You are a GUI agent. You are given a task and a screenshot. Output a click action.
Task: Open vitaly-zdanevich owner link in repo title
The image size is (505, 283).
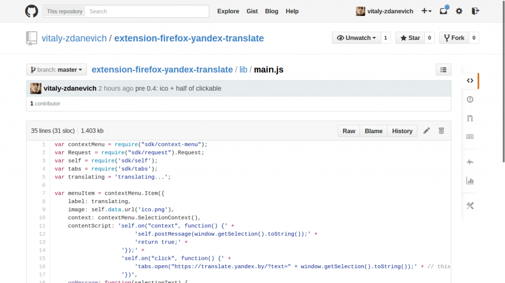[x=74, y=38]
